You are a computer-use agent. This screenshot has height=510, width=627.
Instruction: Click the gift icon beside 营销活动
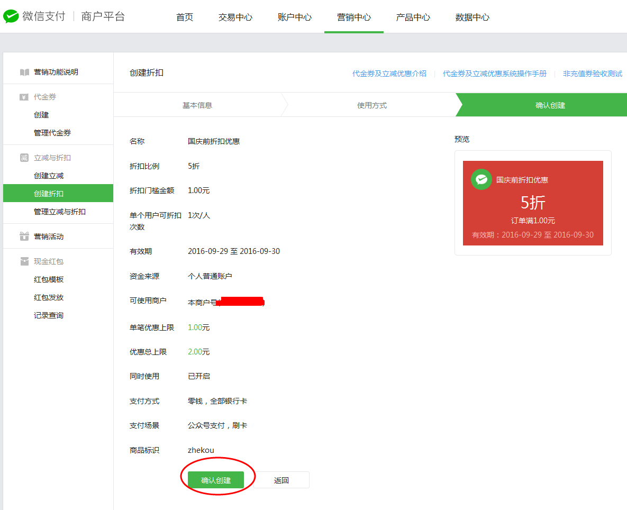[24, 236]
